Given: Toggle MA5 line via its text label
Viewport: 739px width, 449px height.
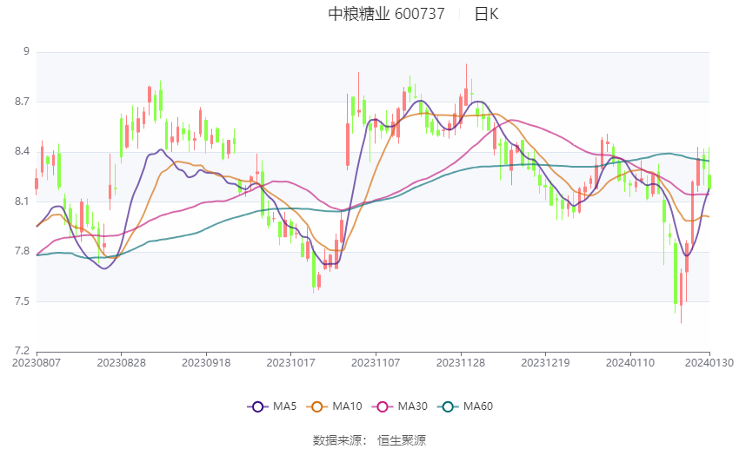Looking at the screenshot, I should [x=284, y=406].
